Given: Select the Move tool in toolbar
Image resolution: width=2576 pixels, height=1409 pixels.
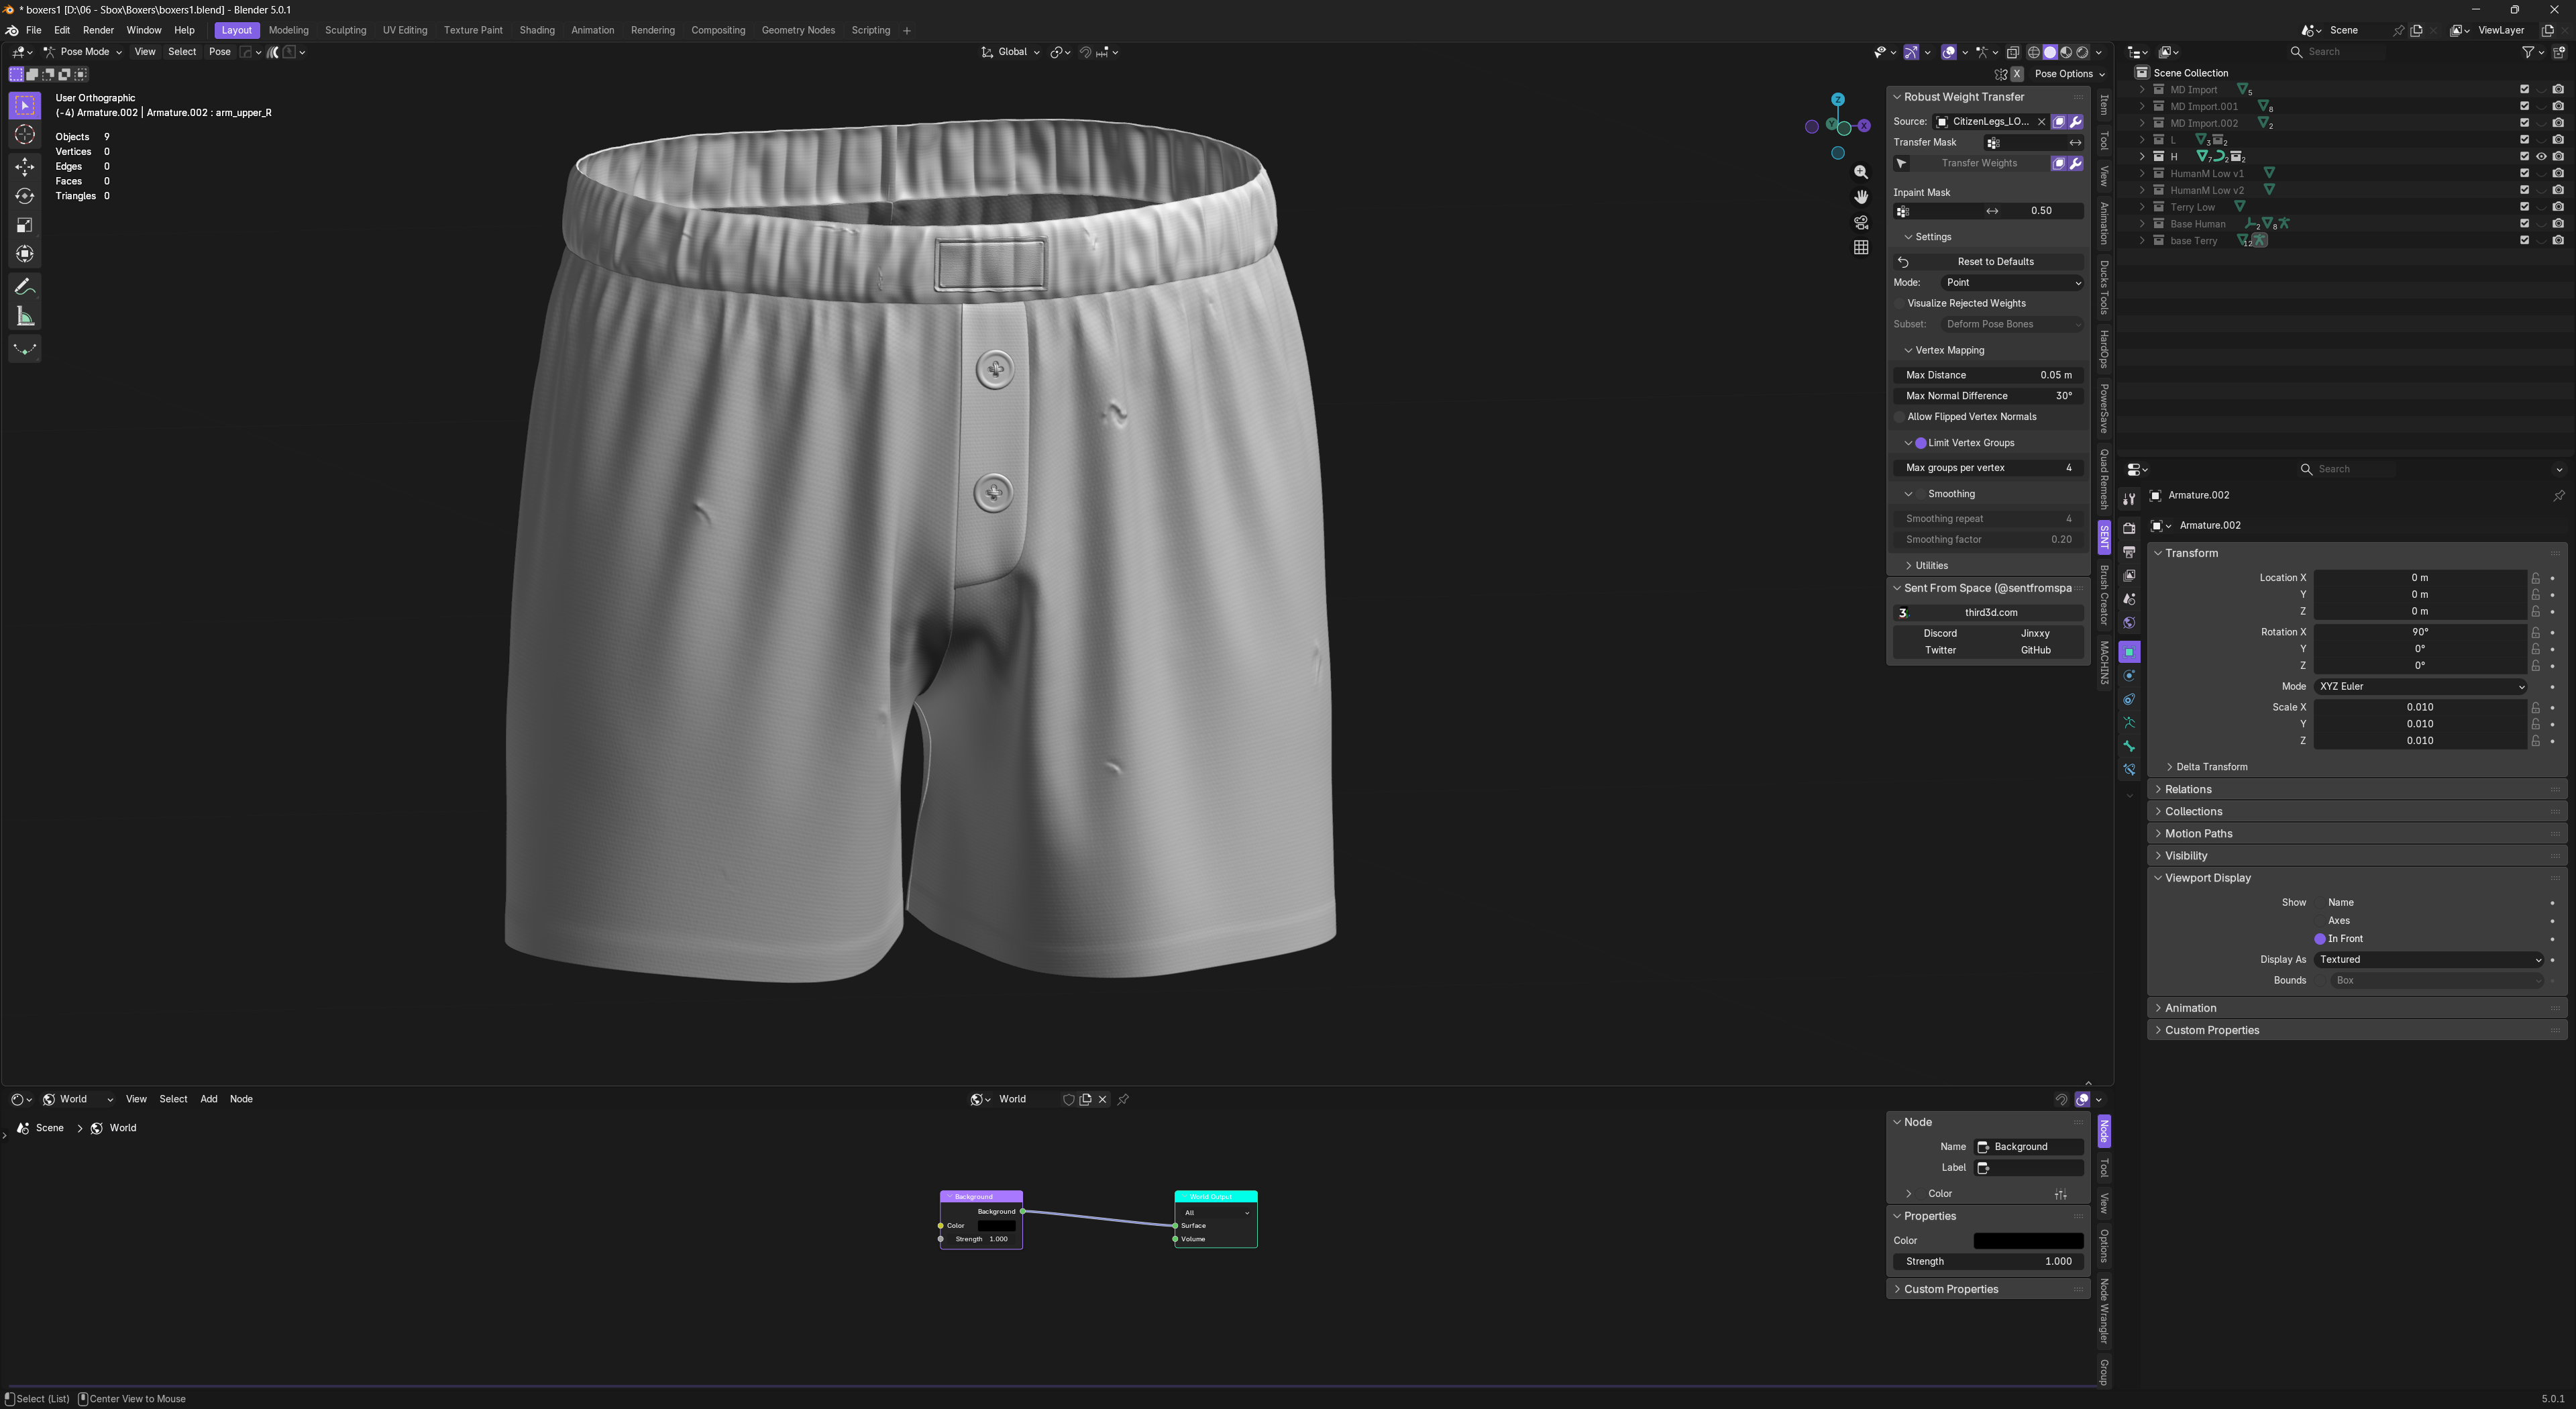Looking at the screenshot, I should (25, 167).
